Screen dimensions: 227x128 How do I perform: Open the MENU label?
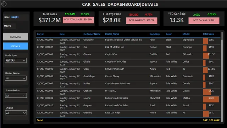click(x=7, y=26)
